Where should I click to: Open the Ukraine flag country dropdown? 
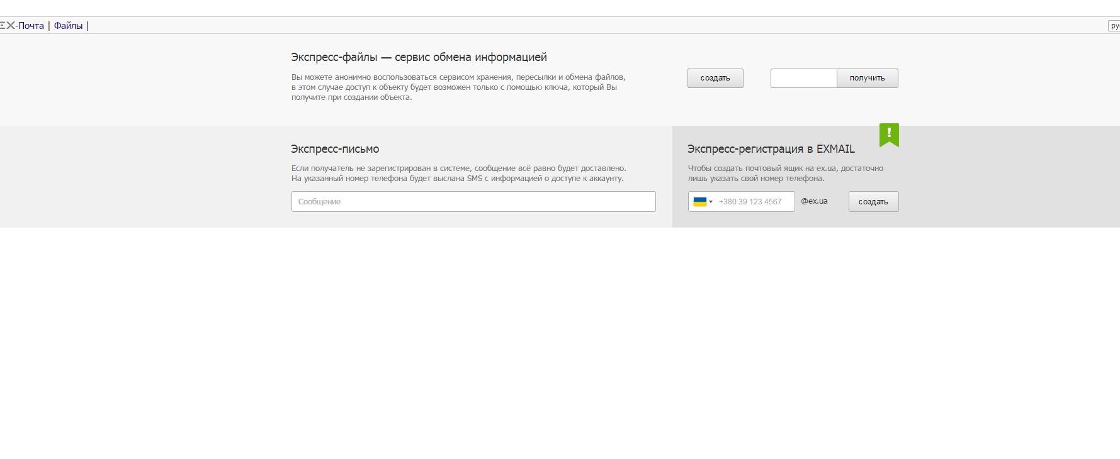(x=703, y=202)
